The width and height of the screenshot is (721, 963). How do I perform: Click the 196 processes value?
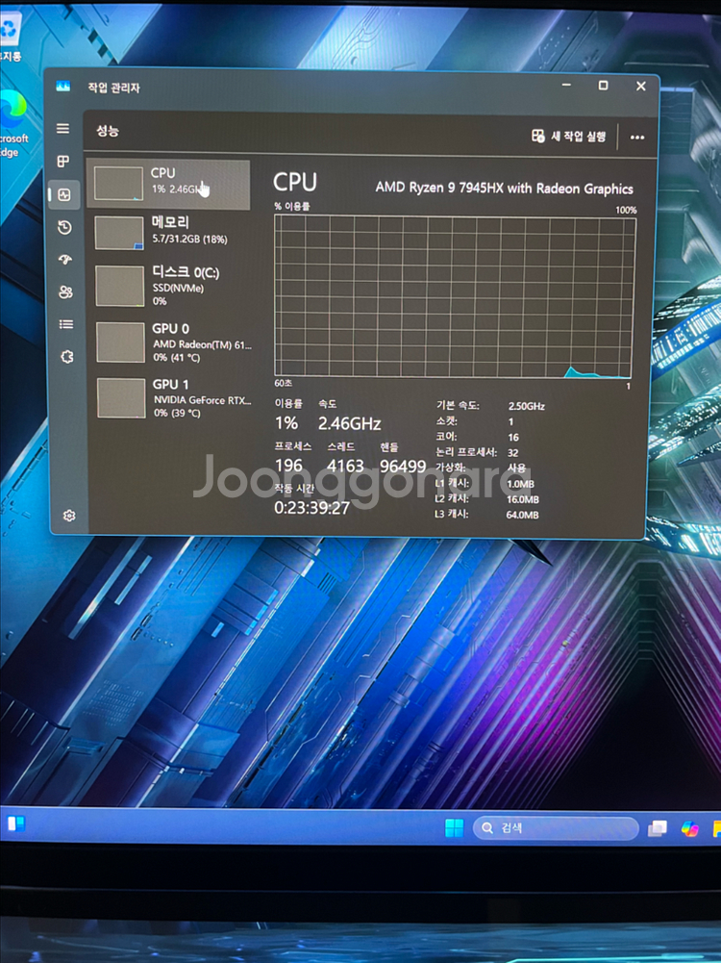coord(288,466)
